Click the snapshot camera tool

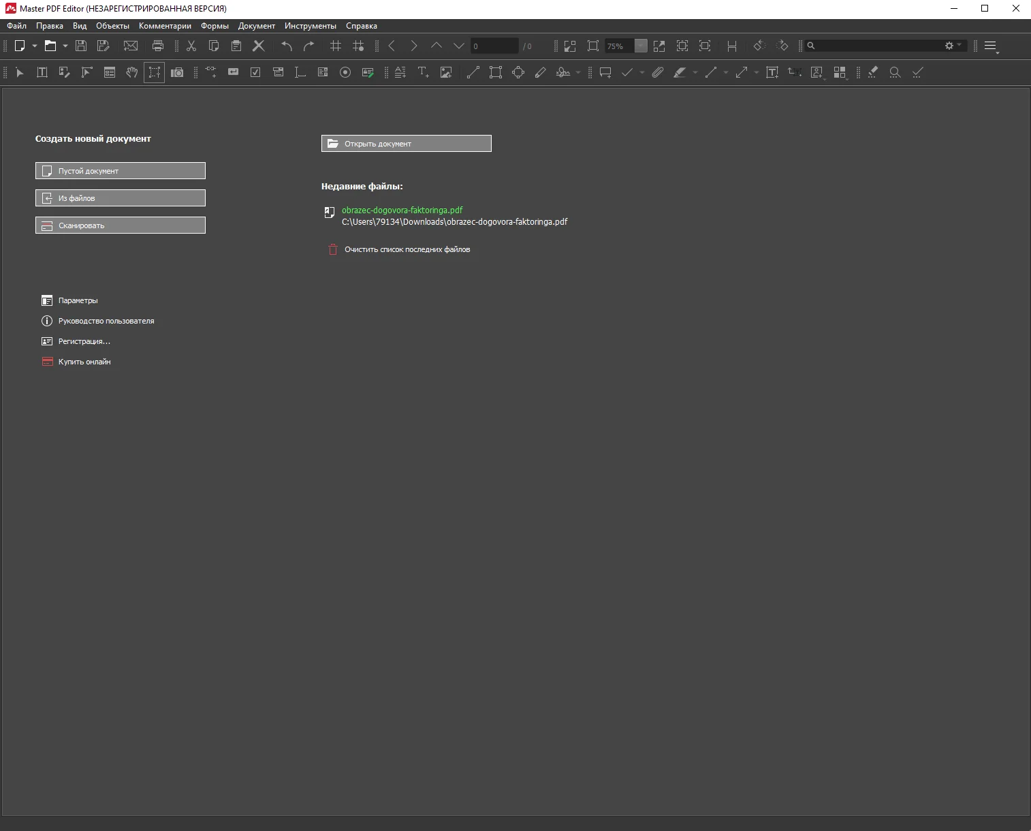point(177,72)
